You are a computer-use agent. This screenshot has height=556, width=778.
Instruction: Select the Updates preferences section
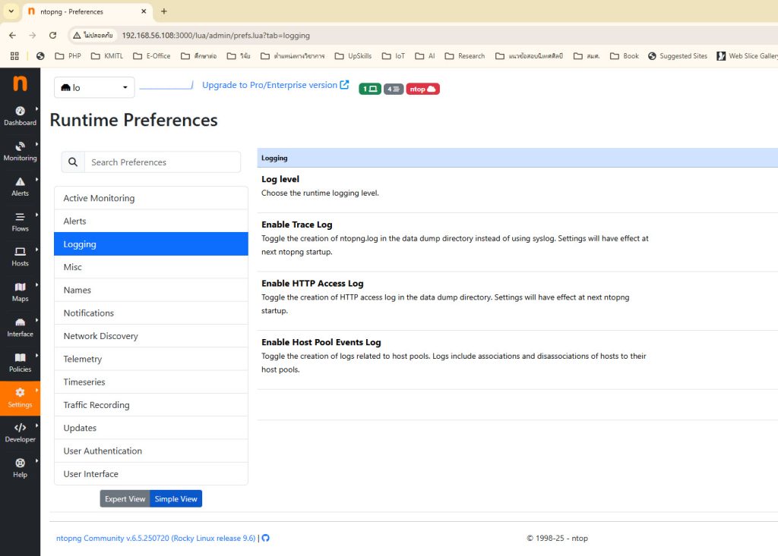coord(151,428)
